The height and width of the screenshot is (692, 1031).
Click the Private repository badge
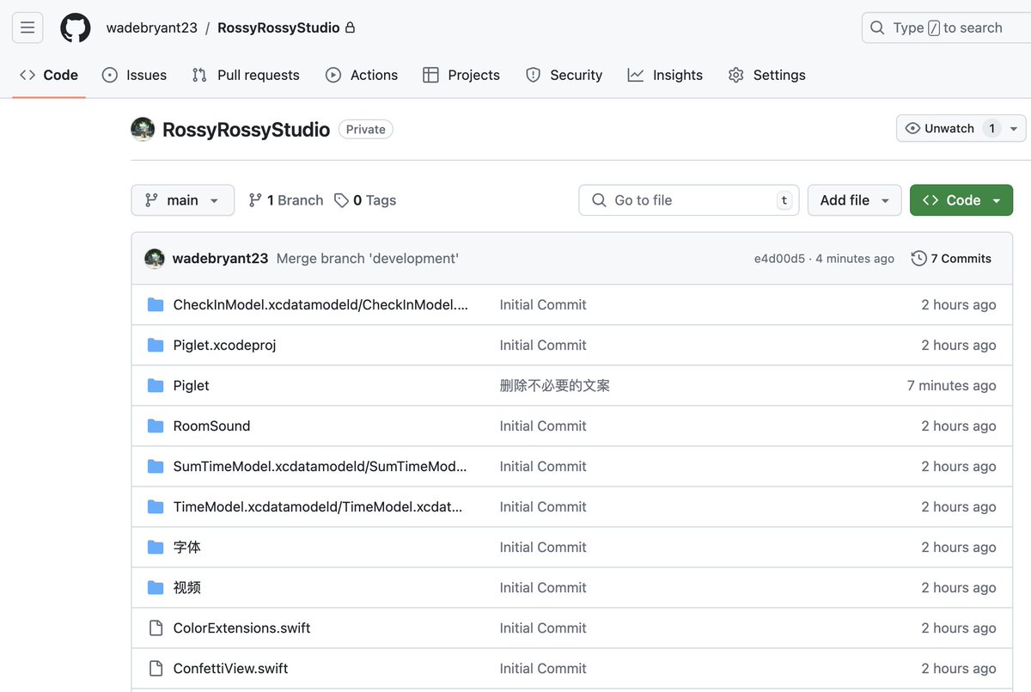click(366, 129)
